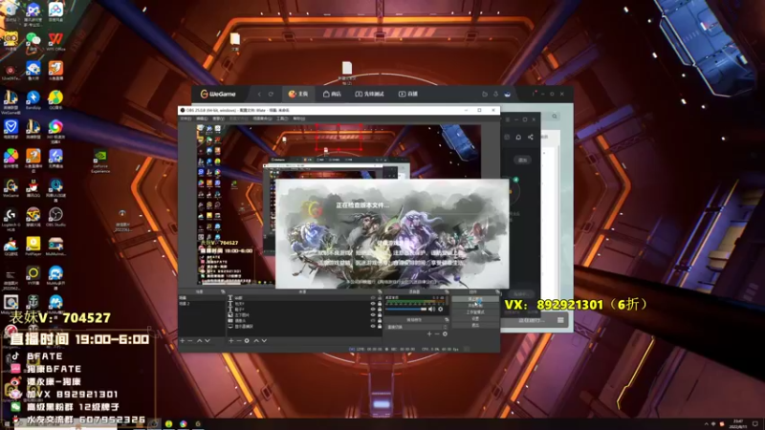Toggle the lock on the image source row

[x=380, y=315]
